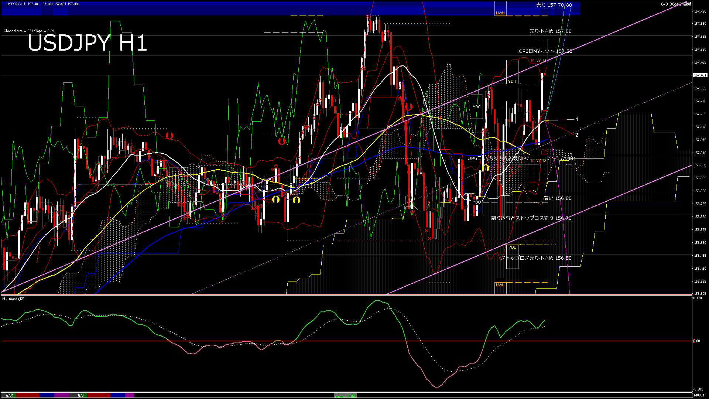The width and height of the screenshot is (709, 399).
Task: Click the red M pivot label near 157.50
Action: (x=532, y=60)
